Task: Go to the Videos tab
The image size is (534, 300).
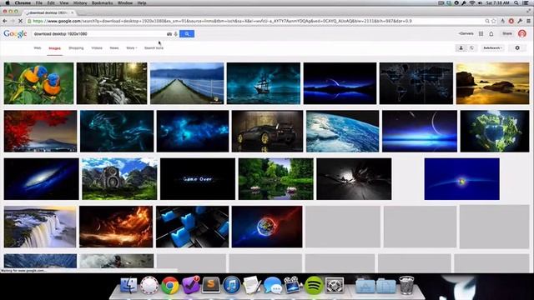Action: (97, 48)
